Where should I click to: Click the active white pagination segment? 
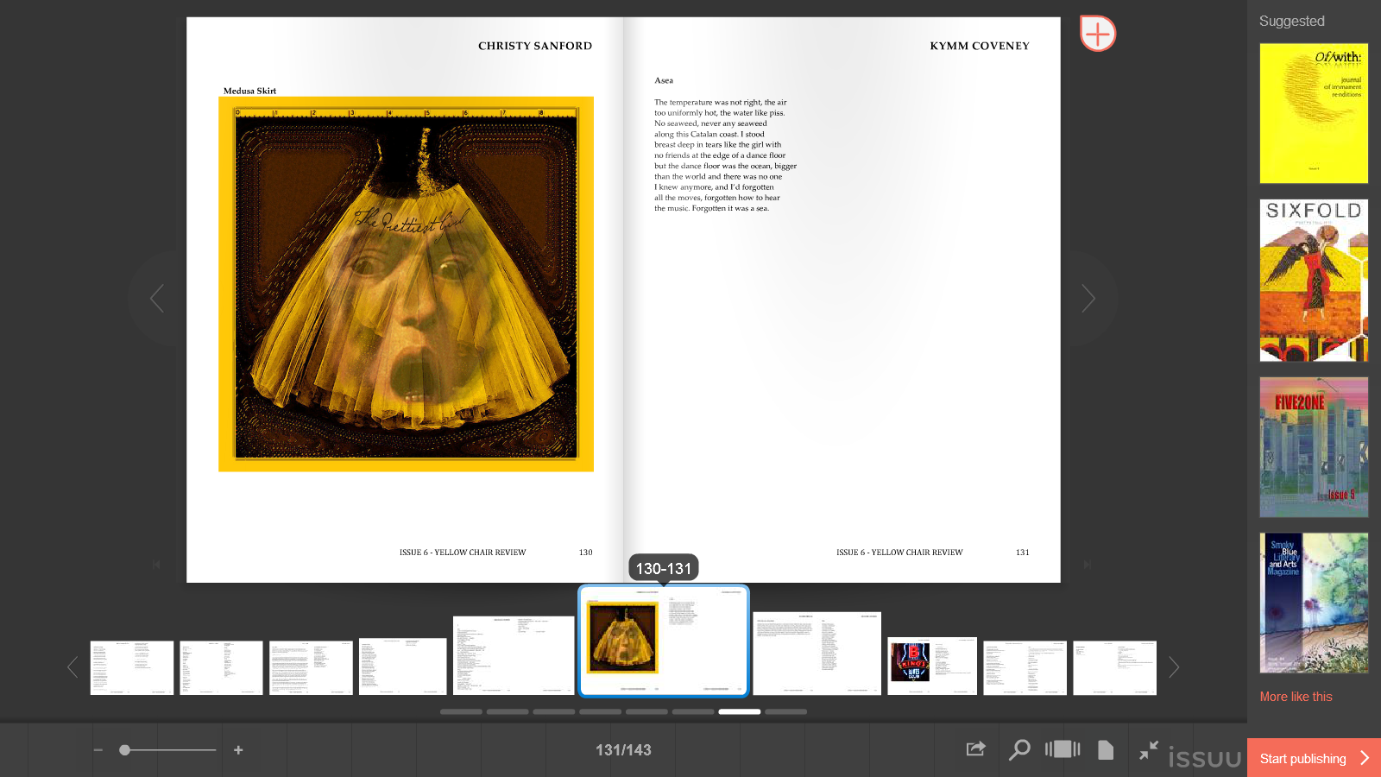click(740, 712)
